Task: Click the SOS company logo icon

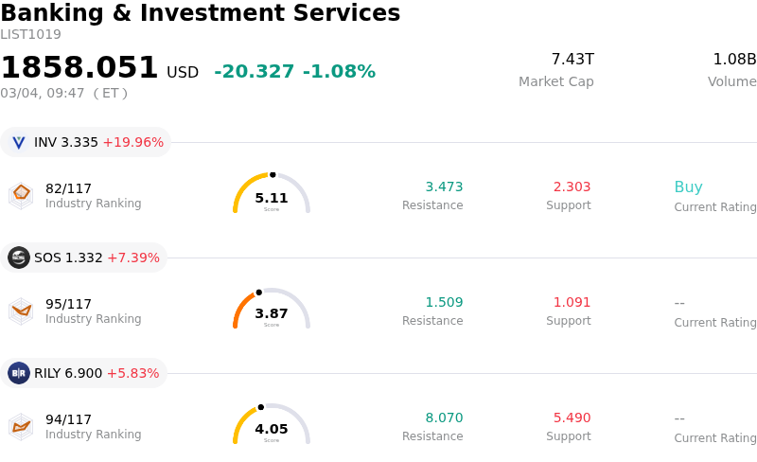Action: click(19, 258)
